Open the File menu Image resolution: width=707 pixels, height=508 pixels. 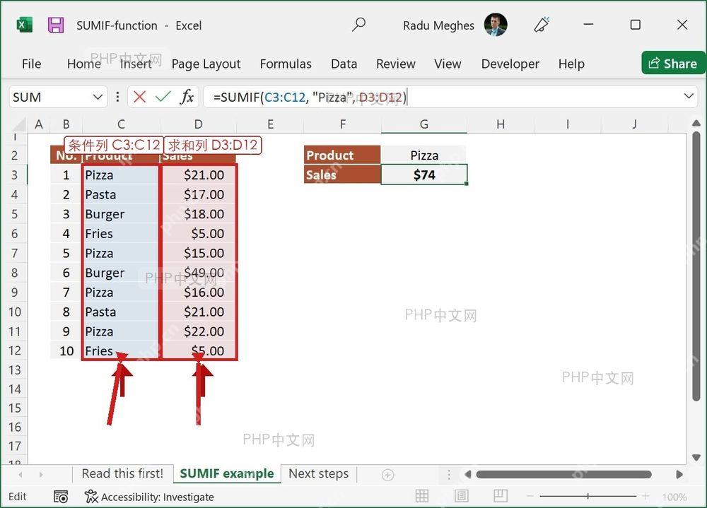[32, 64]
